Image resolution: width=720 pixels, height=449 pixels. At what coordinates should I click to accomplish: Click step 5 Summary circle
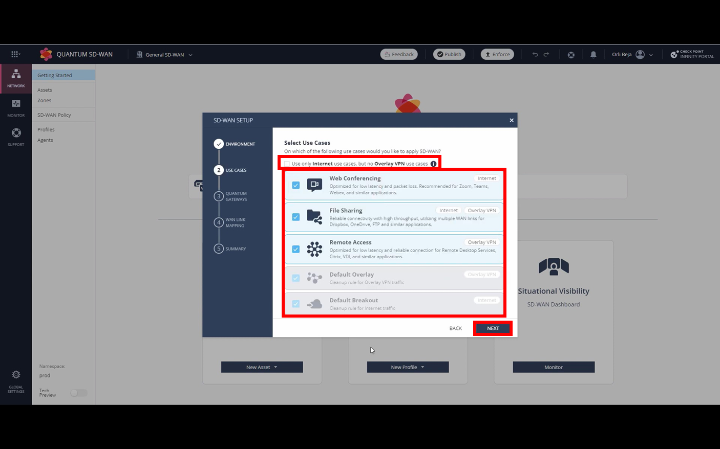(219, 249)
